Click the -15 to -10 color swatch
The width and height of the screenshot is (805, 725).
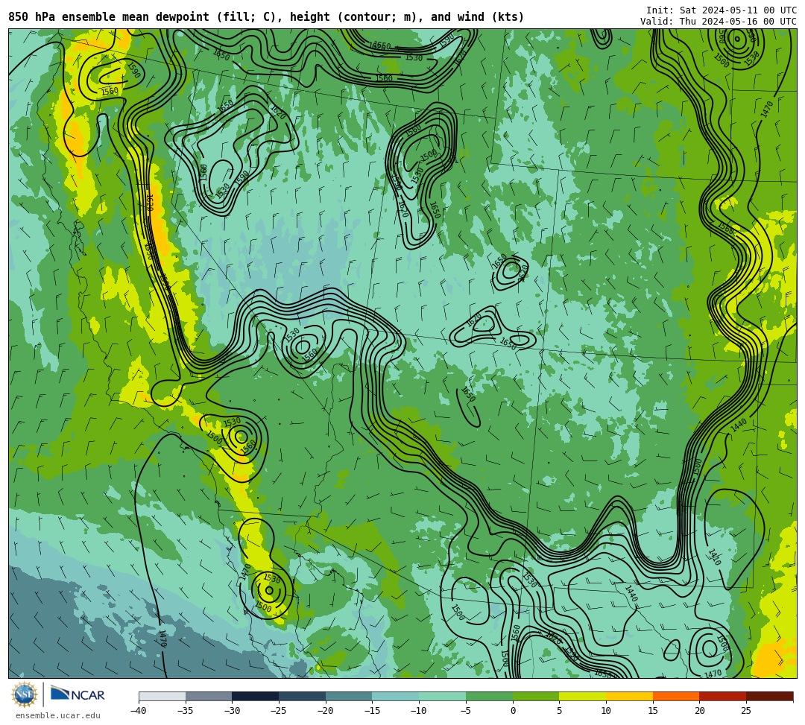(x=396, y=696)
